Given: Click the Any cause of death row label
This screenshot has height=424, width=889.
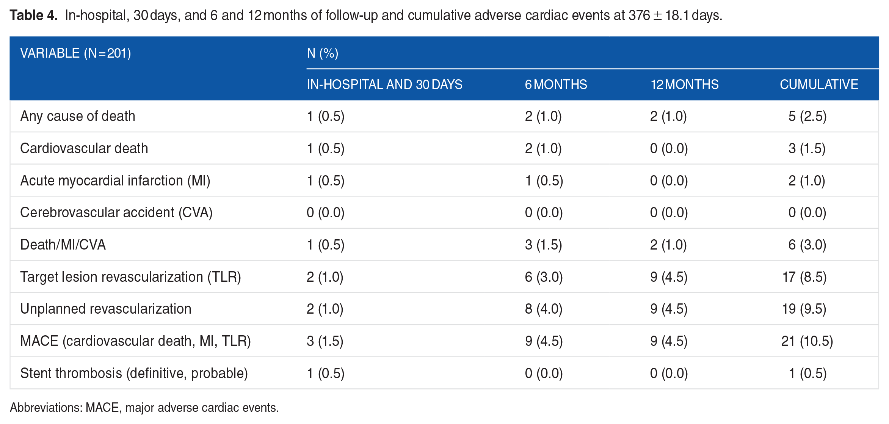Looking at the screenshot, I should 78,116.
